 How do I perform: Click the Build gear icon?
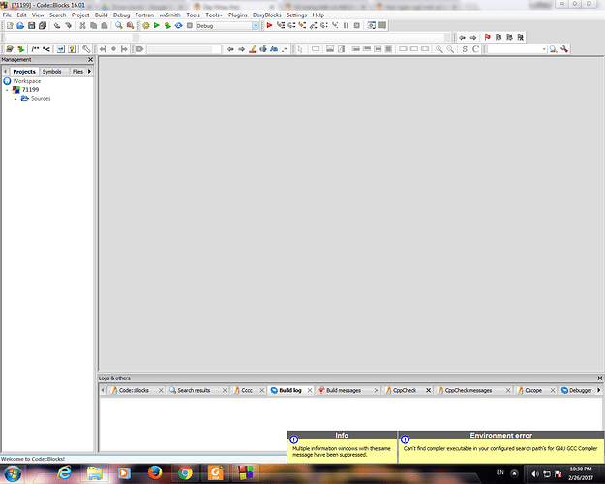pyautogui.click(x=146, y=25)
